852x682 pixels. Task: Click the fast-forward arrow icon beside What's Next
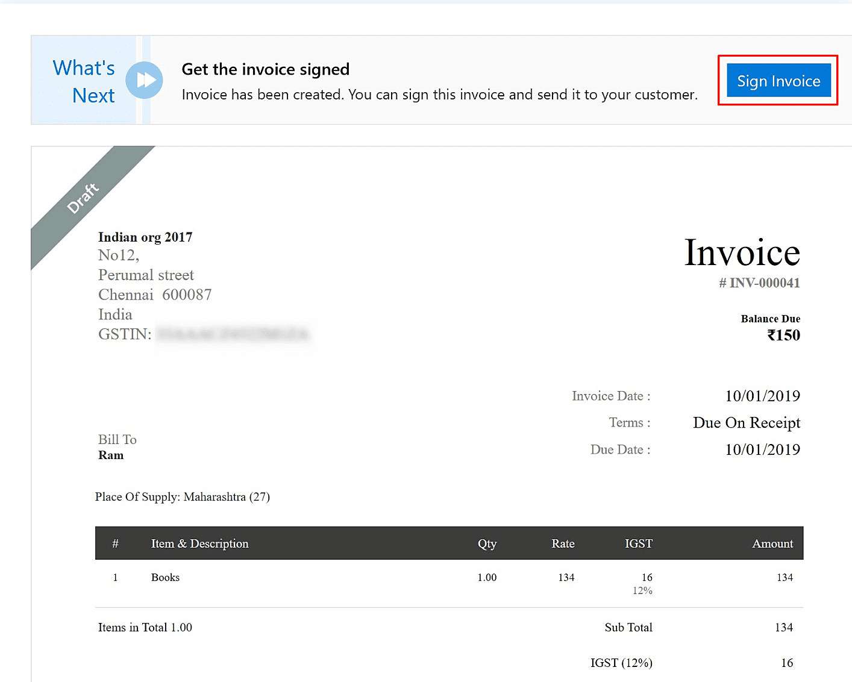[x=144, y=80]
